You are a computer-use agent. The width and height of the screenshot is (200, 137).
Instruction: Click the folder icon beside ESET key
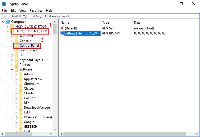tap(20, 112)
